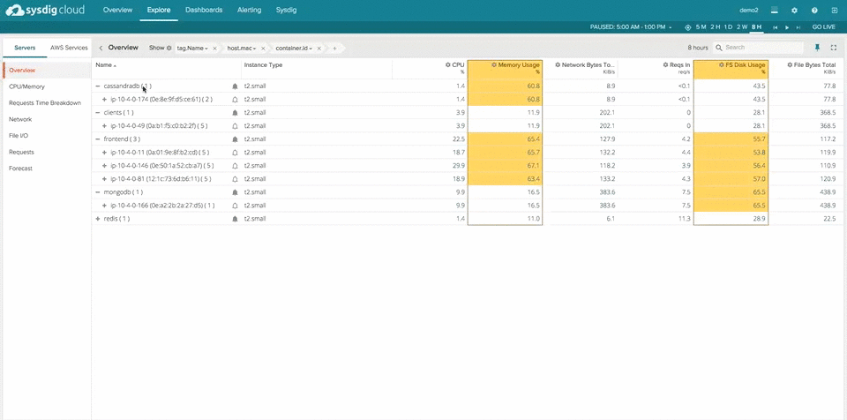Click the alert bell on the ip-10-4-0-146 row

point(235,165)
